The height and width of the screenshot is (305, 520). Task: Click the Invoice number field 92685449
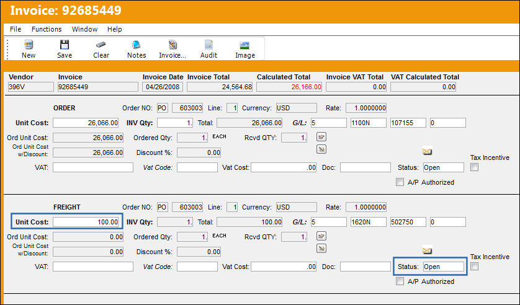(x=97, y=87)
